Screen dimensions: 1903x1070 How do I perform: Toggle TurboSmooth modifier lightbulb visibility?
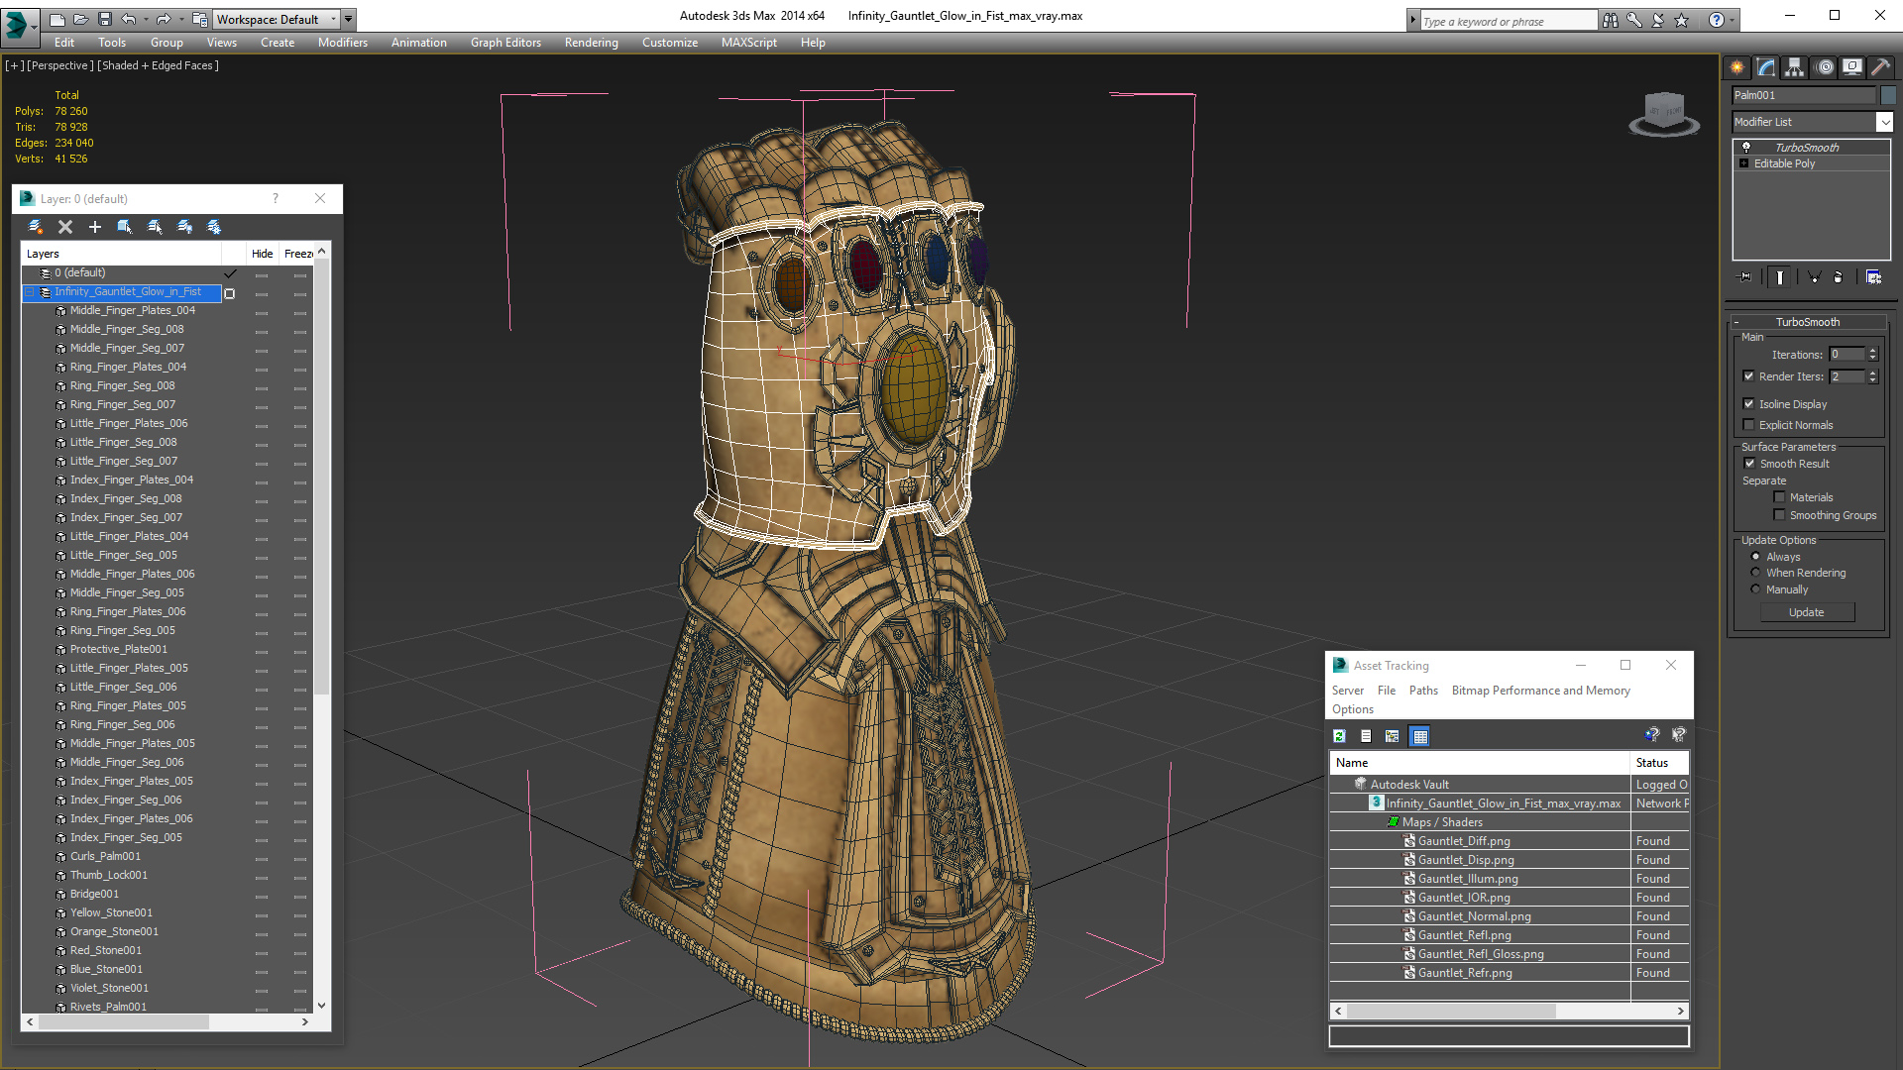click(x=1746, y=147)
